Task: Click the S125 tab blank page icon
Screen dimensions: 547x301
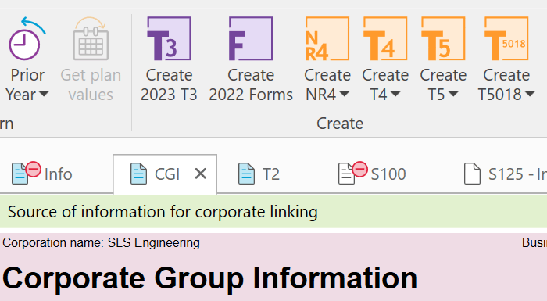Action: [x=472, y=174]
